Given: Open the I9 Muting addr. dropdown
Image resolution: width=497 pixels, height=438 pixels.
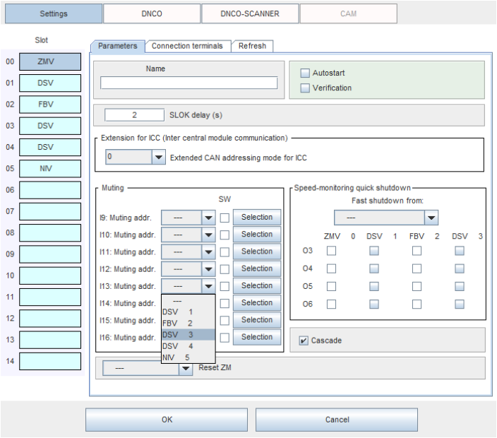Looking at the screenshot, I should coord(208,218).
